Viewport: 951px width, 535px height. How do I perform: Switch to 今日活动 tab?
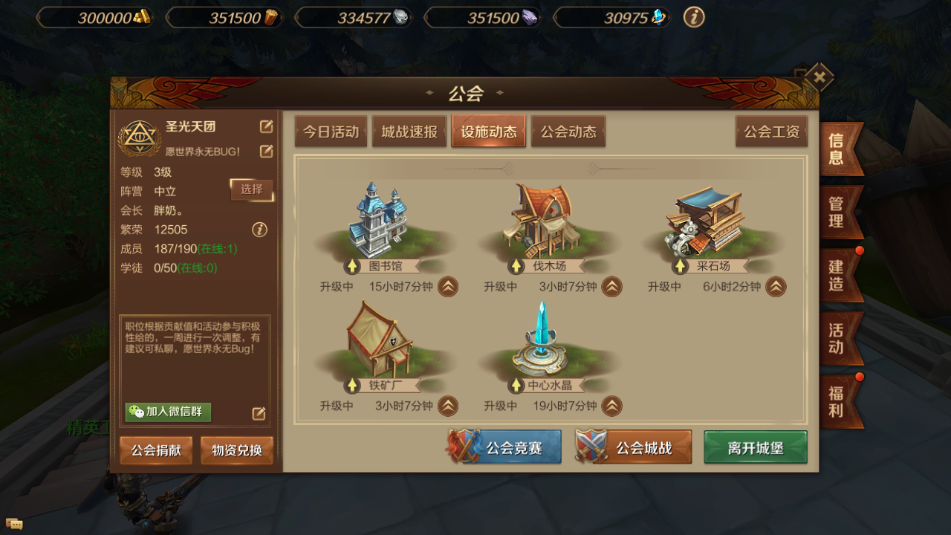tap(331, 132)
